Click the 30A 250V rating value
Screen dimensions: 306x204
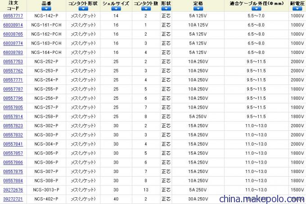[x=198, y=199]
